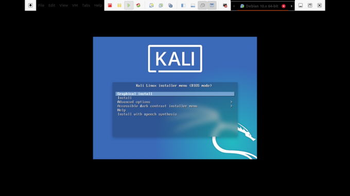Image resolution: width=350 pixels, height=196 pixels.
Task: Suspend the virtual machine with the pause icon
Action: point(119,5)
